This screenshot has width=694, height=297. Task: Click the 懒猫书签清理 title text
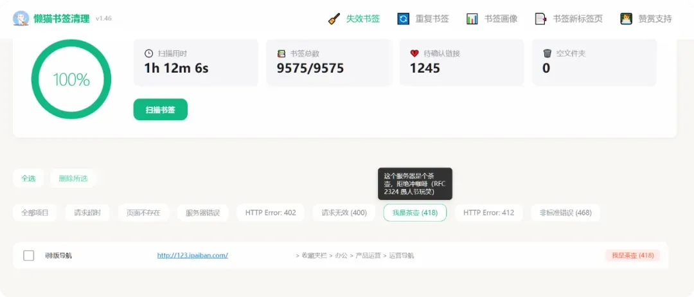pos(62,19)
